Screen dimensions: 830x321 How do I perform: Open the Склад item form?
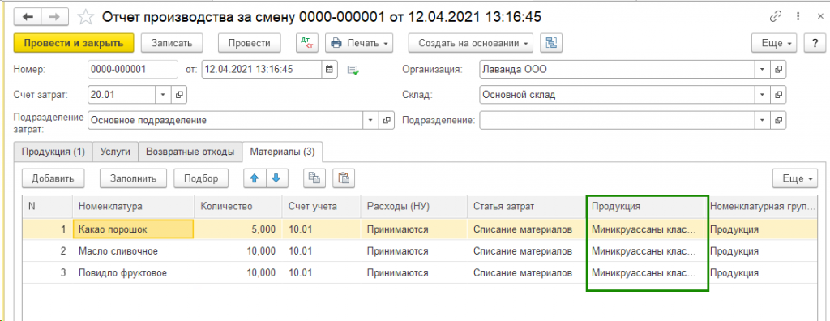click(779, 95)
